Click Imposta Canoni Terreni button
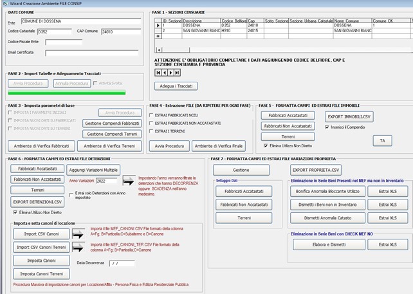 (41, 274)
